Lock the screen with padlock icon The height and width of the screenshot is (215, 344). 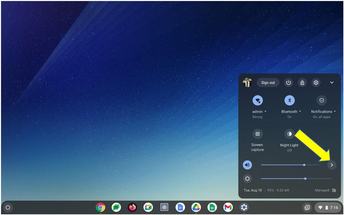302,83
